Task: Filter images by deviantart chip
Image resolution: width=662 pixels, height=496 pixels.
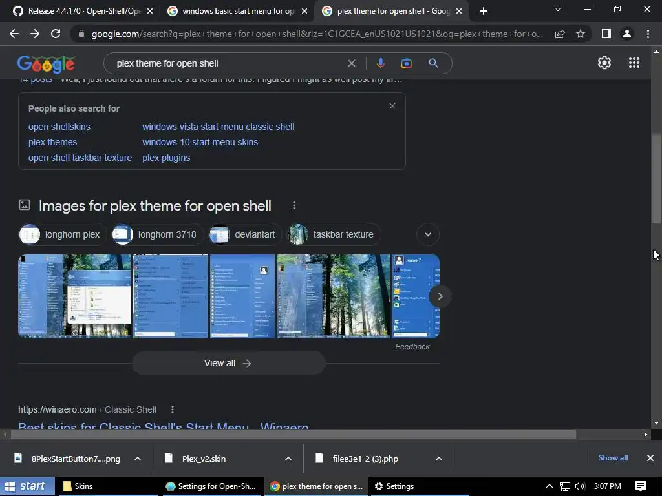Action: pos(245,234)
